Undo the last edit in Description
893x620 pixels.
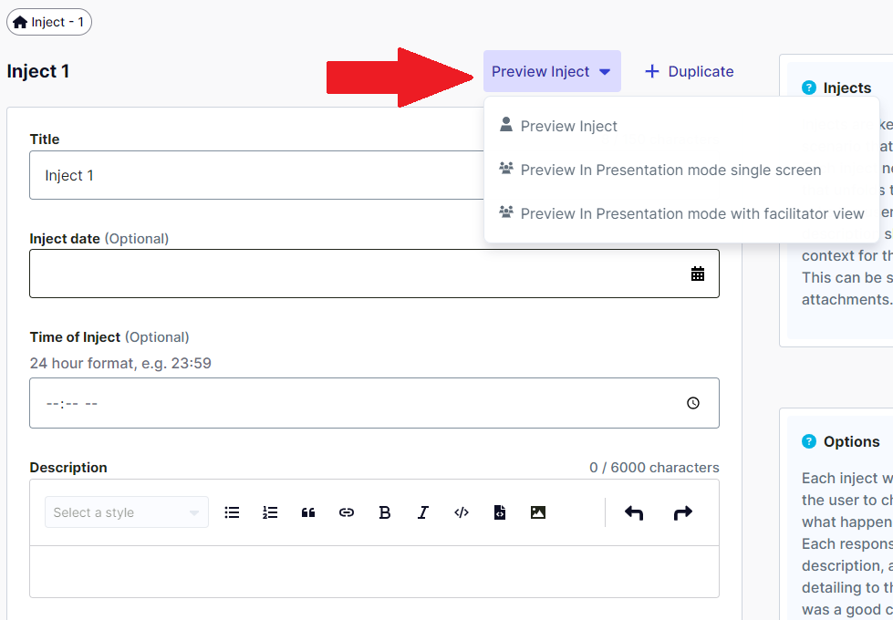pos(634,512)
